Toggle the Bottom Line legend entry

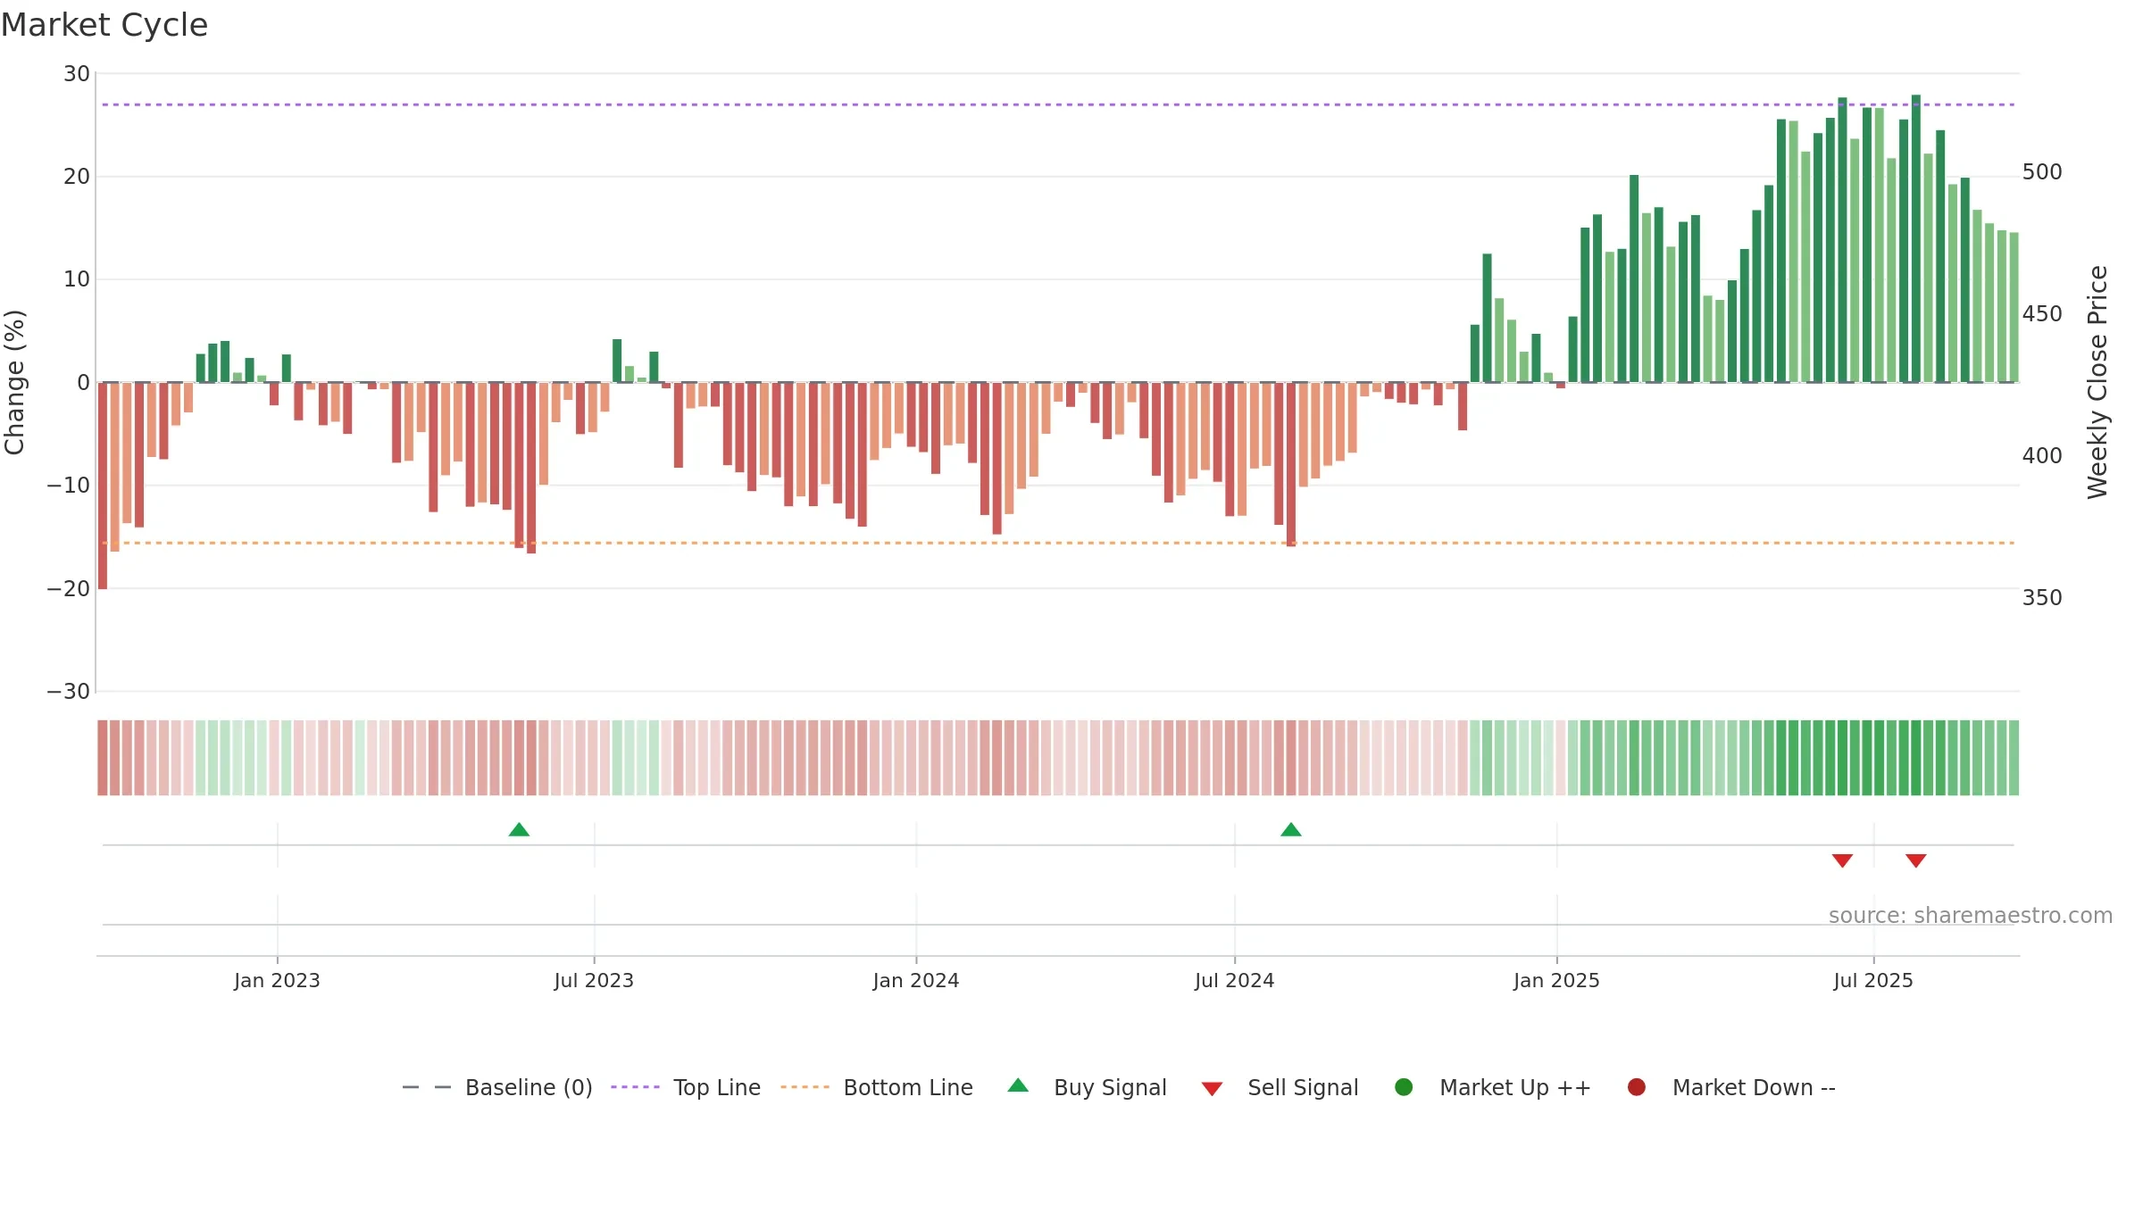pos(877,1087)
